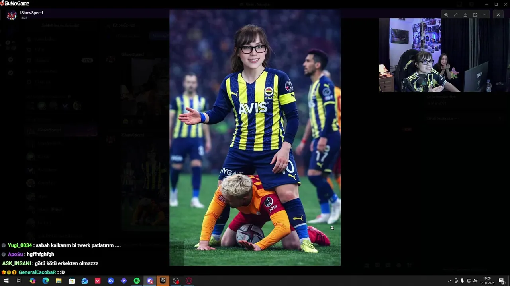Open the dark round app with red dot on taskbar
The width and height of the screenshot is (510, 286).
point(176,281)
